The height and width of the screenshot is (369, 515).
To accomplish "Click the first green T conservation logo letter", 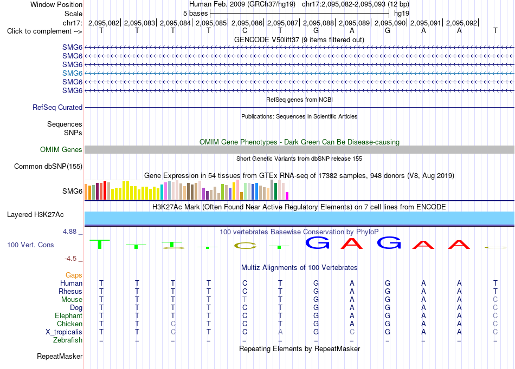I will click(x=100, y=244).
